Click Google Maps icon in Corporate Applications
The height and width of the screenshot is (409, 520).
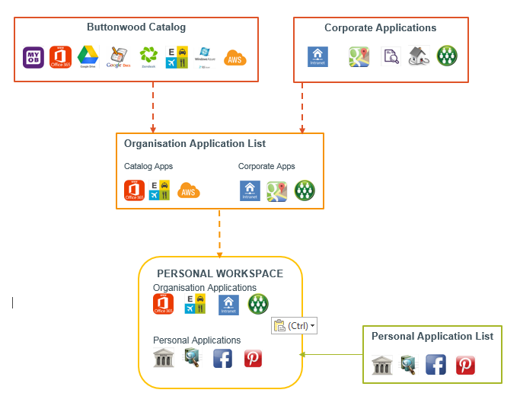click(x=359, y=56)
